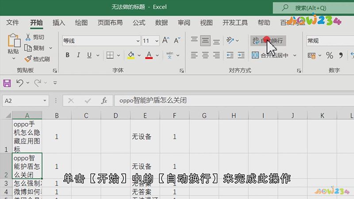Redo the last action
Image resolution: width=354 pixels, height=199 pixels.
point(38,83)
